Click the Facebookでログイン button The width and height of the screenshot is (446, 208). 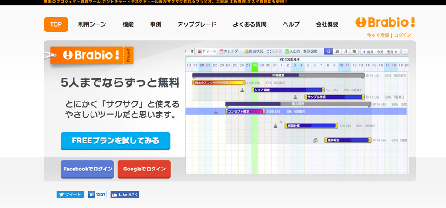[x=87, y=169]
